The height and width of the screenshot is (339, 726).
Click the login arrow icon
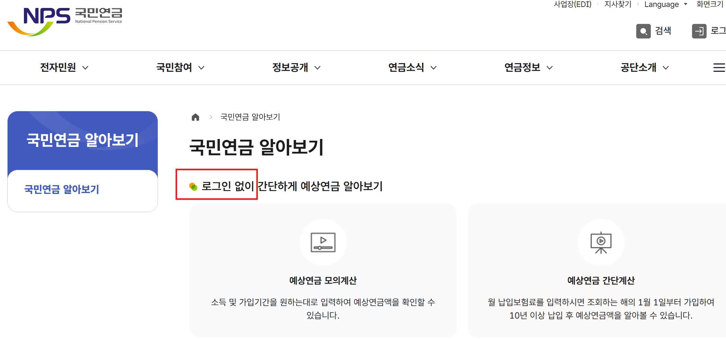(699, 31)
